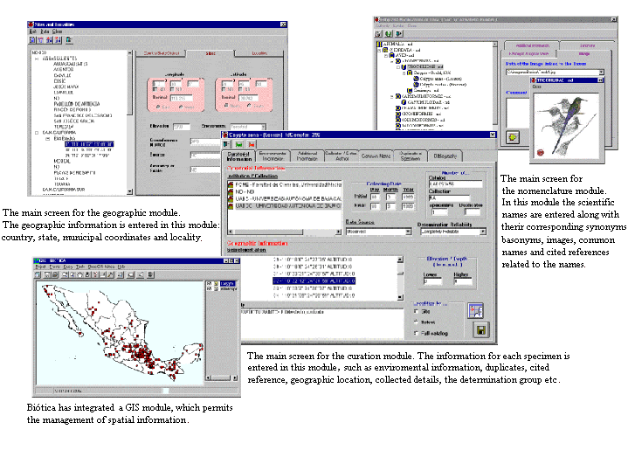Click the exit door icon in curation toolbar

(x=227, y=144)
